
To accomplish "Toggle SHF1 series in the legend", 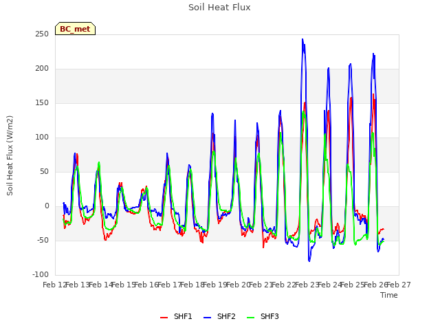I will pyautogui.click(x=176, y=316).
